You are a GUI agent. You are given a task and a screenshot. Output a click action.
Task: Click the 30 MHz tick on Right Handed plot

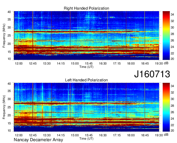click(9, 27)
